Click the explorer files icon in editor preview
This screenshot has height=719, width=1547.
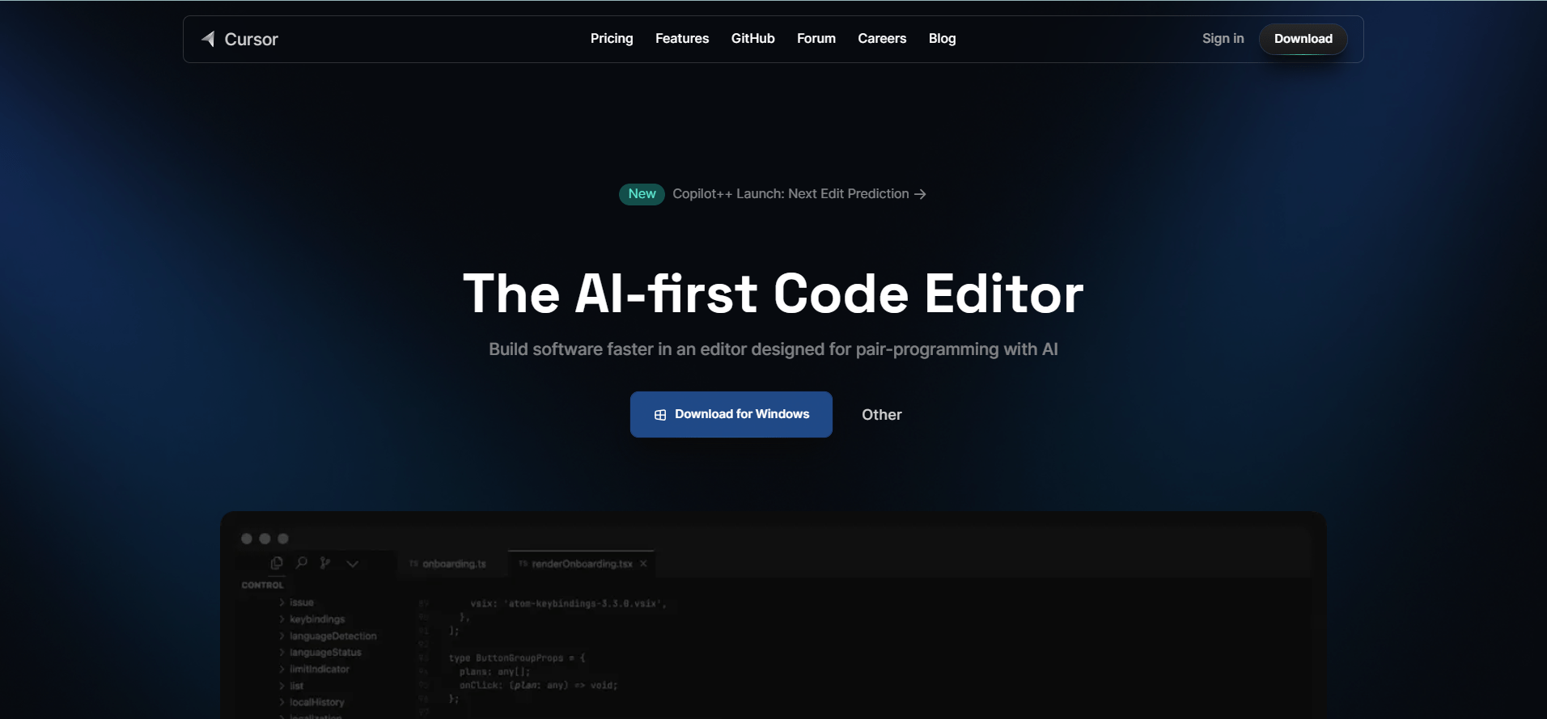pos(277,563)
